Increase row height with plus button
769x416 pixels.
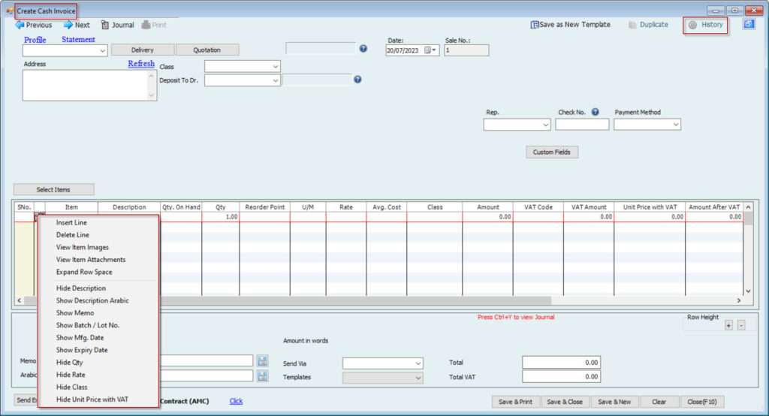point(728,325)
